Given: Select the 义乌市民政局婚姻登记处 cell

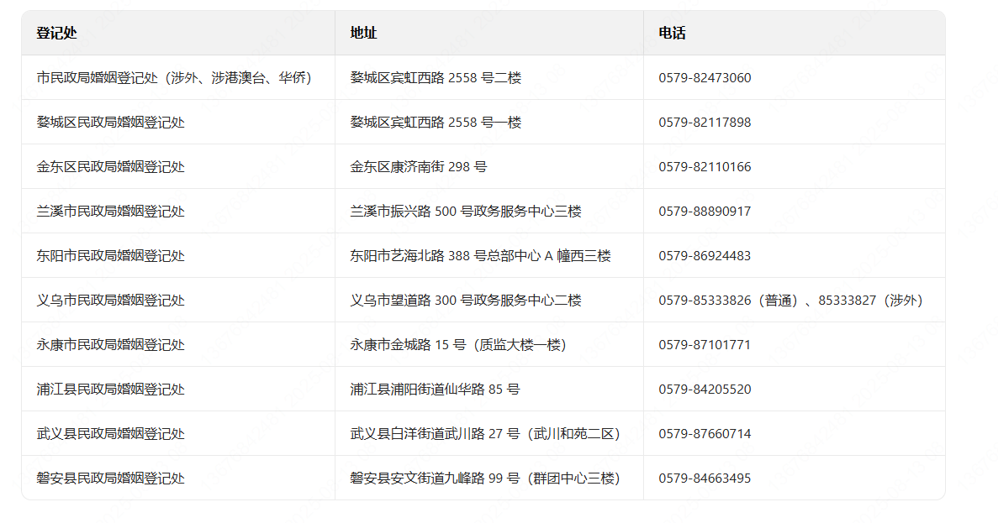Looking at the screenshot, I should pos(178,300).
